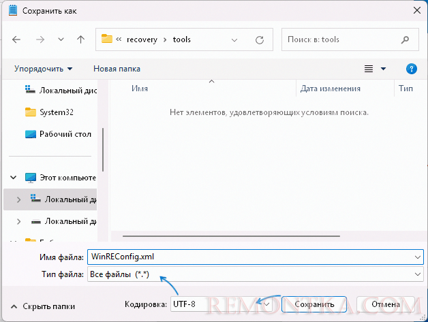Click the file list horizontal scrollbar
This screenshot has width=428, height=322.
tap(231, 236)
